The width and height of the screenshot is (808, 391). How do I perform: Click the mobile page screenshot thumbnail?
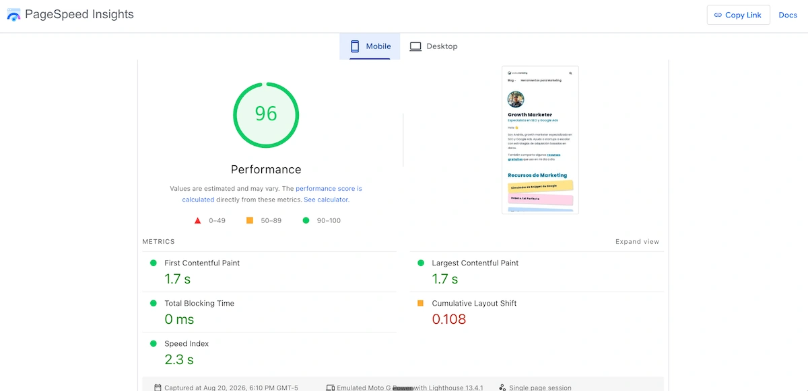pyautogui.click(x=540, y=140)
